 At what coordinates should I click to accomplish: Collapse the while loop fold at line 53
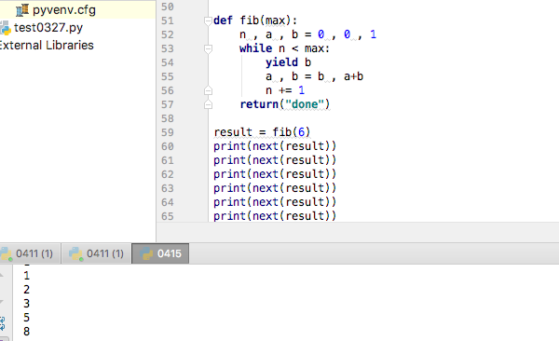tap(208, 48)
